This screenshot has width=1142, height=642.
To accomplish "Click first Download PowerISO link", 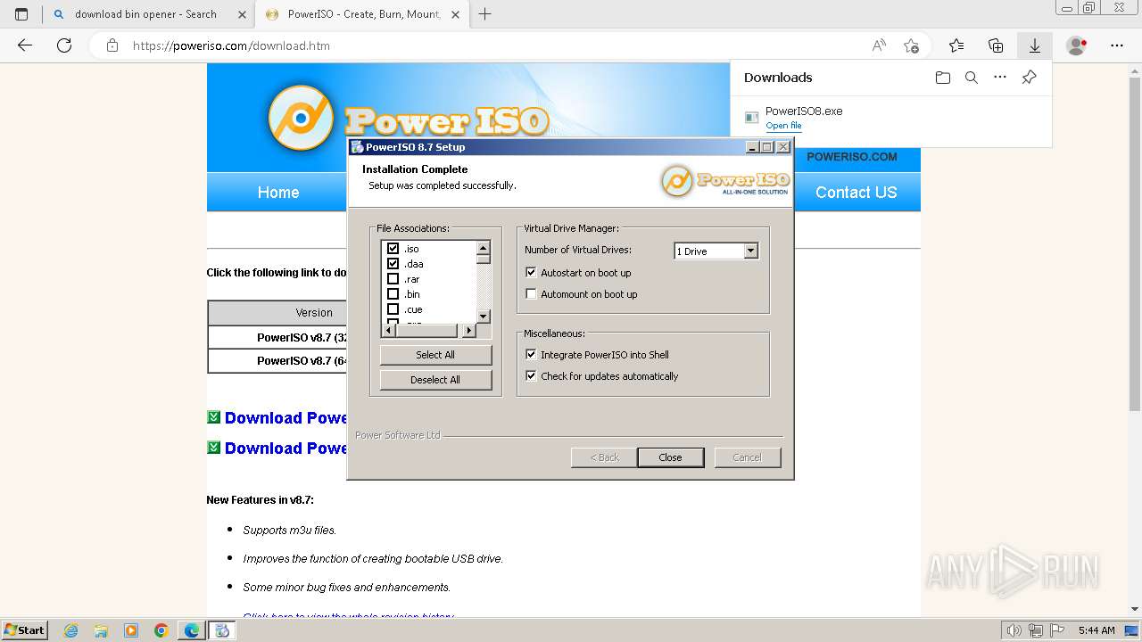I will (x=285, y=418).
